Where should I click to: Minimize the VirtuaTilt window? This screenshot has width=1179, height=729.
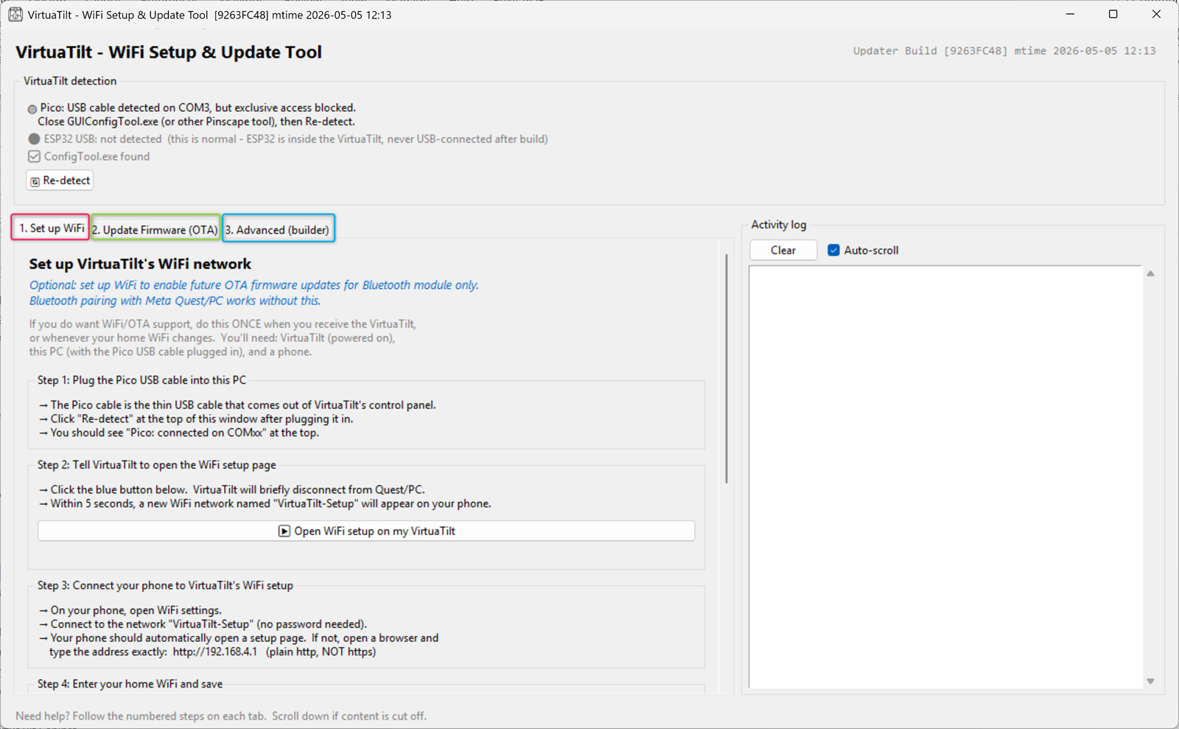point(1070,14)
